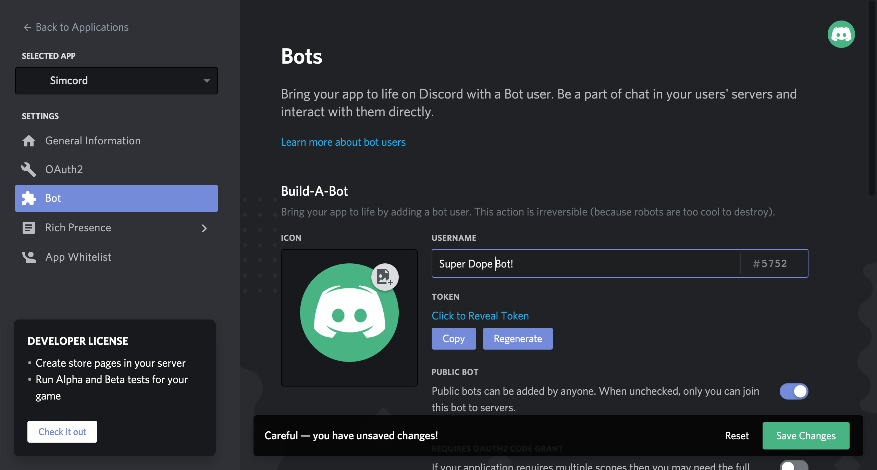Click the Rich Presence document icon

(29, 227)
